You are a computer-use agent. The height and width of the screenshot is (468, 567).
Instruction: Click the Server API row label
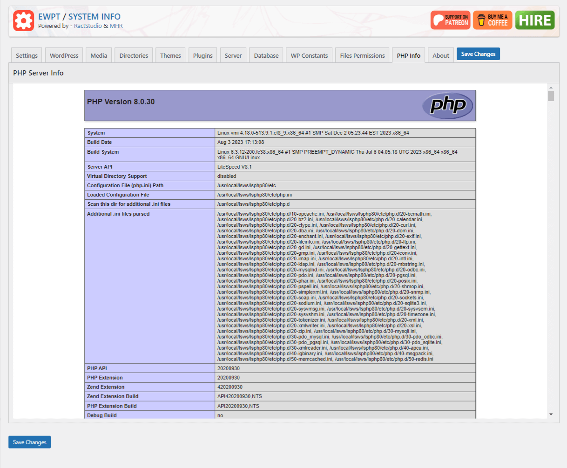[100, 167]
